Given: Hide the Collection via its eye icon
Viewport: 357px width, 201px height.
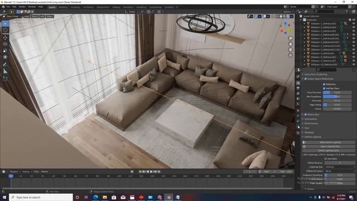Looking at the screenshot, I should point(354,20).
